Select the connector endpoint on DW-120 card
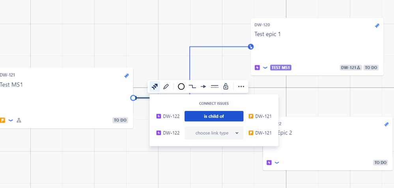Image resolution: width=394 pixels, height=188 pixels. pos(251,47)
